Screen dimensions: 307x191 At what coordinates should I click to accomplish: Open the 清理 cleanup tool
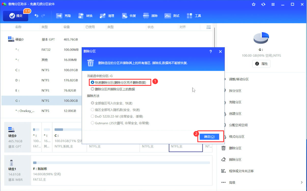(x=107, y=16)
